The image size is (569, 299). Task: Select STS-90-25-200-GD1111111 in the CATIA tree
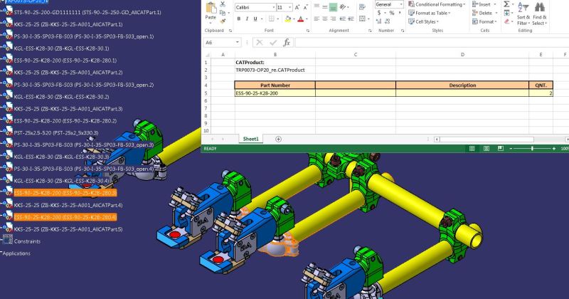pyautogui.click(x=87, y=12)
